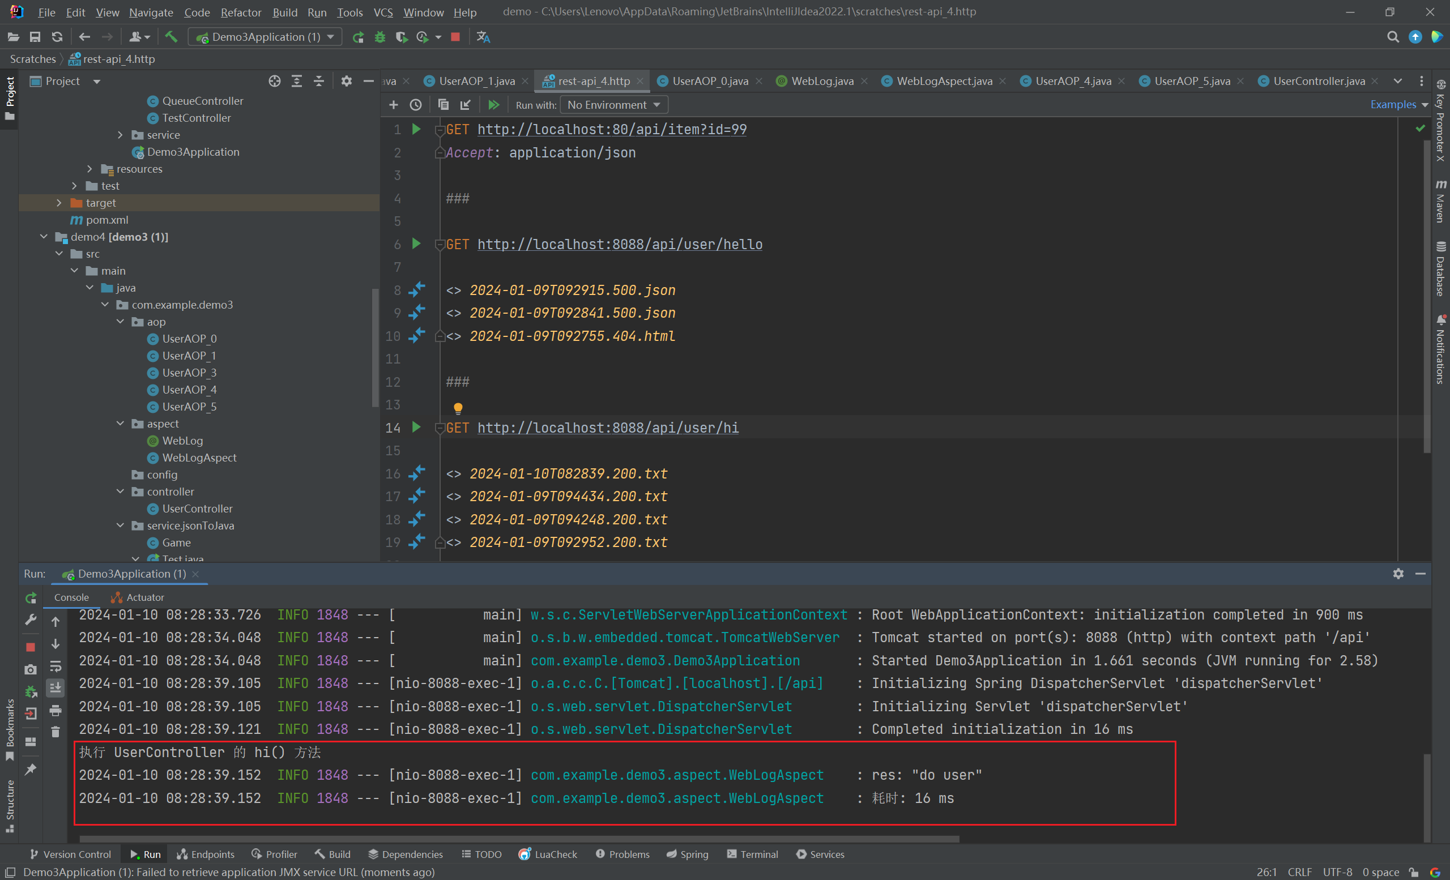
Task: Click the Project tree vertical scrollbar
Action: pos(374,347)
